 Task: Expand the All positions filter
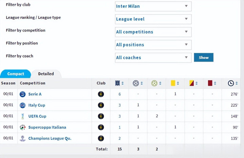153,45
